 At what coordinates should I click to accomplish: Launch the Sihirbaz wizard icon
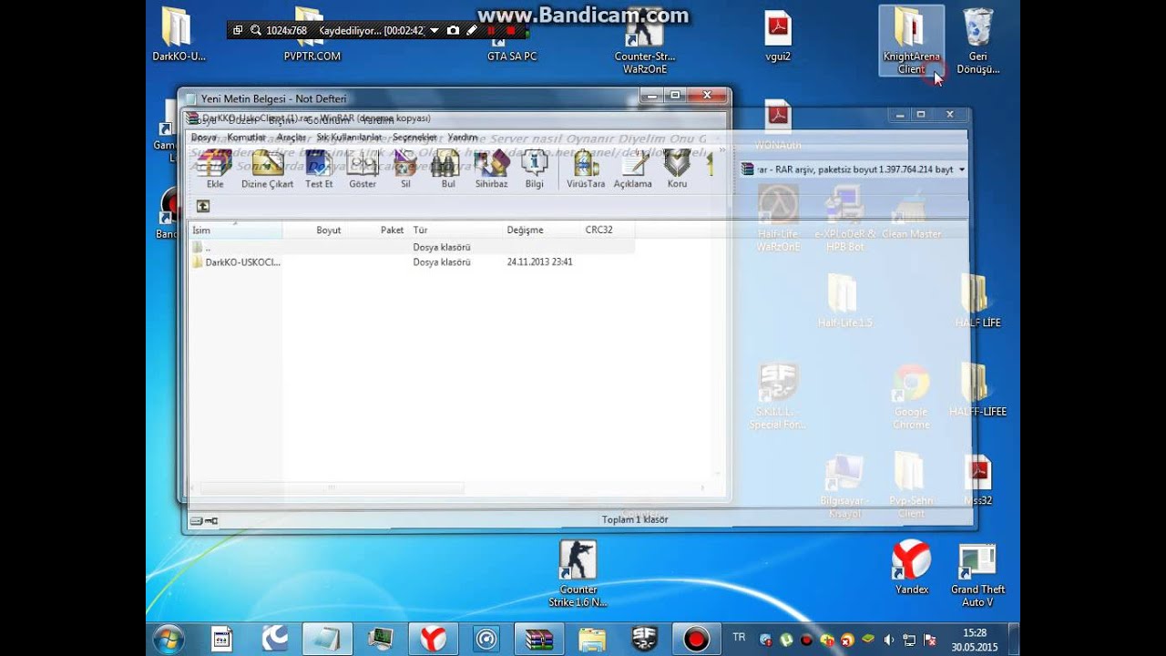pos(491,169)
